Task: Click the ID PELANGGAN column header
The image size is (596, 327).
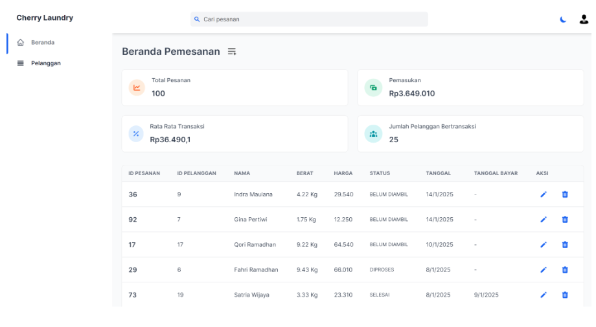Action: pos(196,173)
